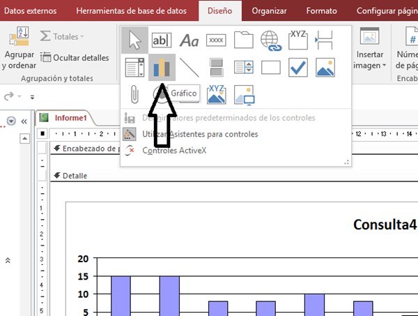Screen dimensions: 418x316
Task: Customize Quick Access Toolbar dropdown
Action: point(32,97)
